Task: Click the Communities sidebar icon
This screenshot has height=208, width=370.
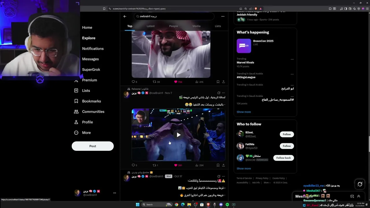Action: pyautogui.click(x=76, y=112)
